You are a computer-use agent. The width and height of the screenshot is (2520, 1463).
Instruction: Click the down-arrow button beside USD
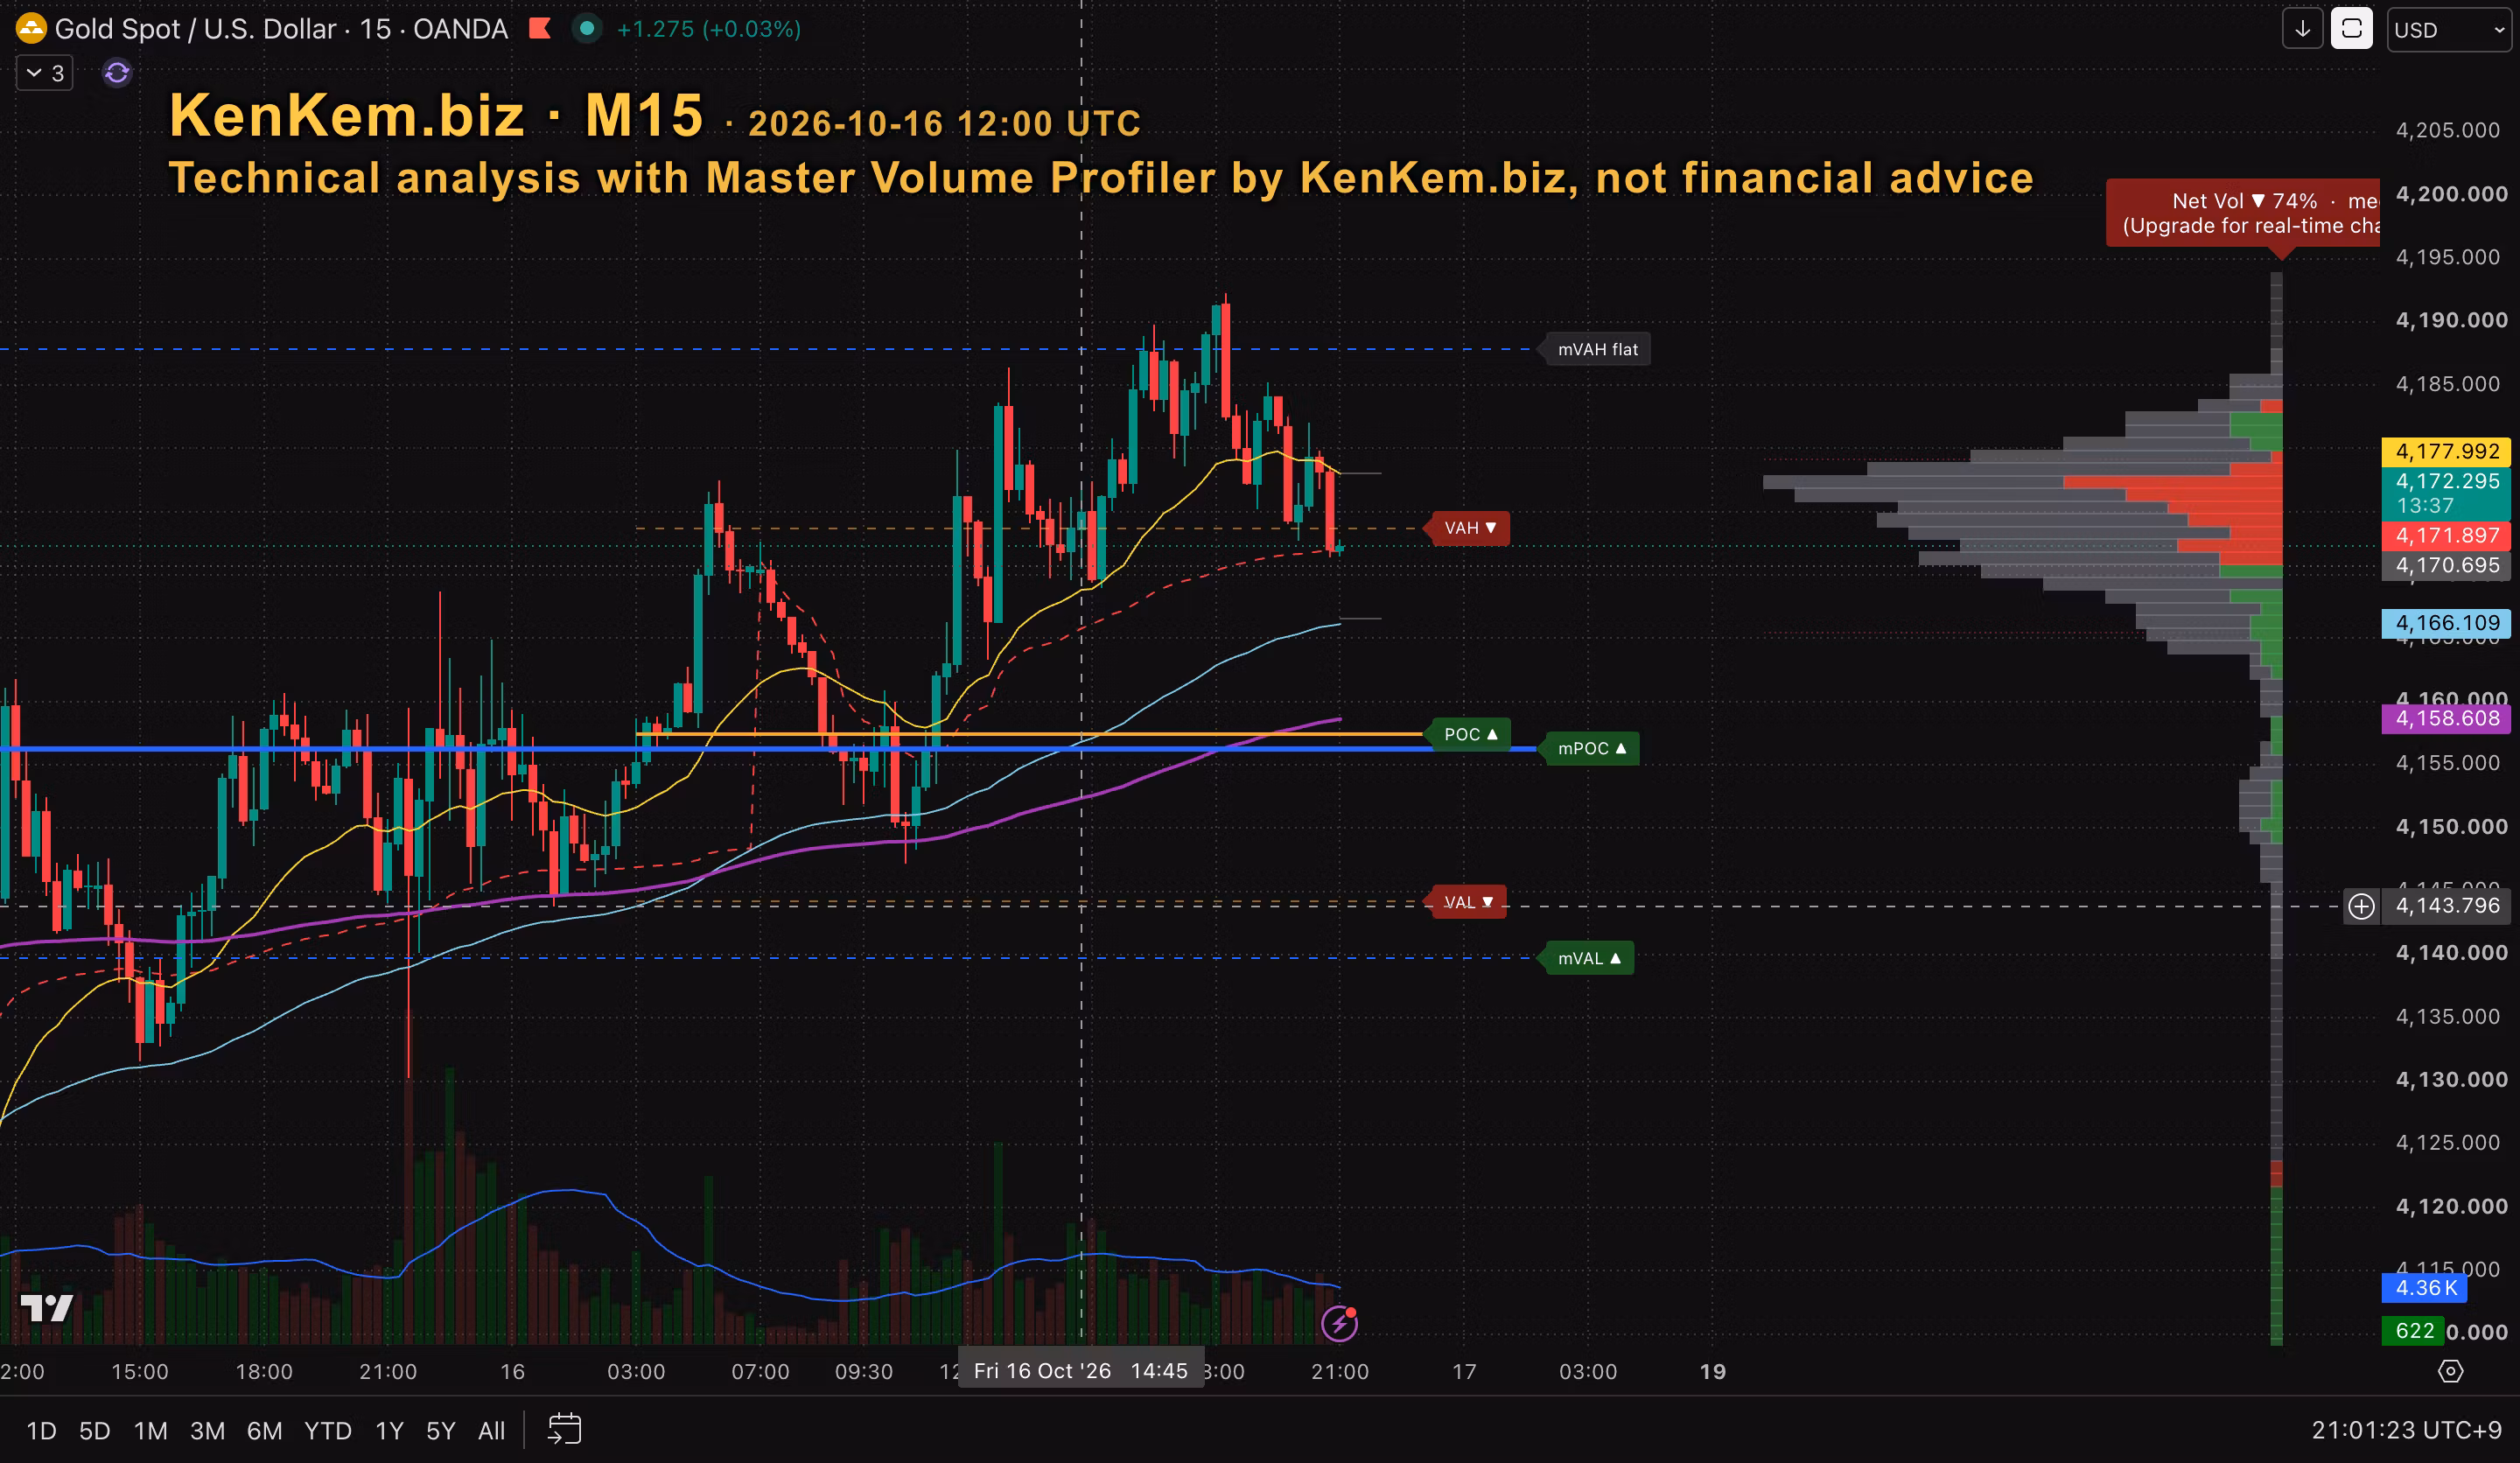click(2302, 29)
